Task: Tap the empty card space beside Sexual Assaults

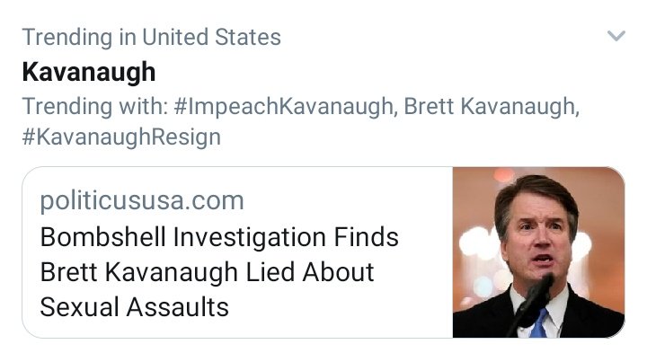Action: pos(339,307)
